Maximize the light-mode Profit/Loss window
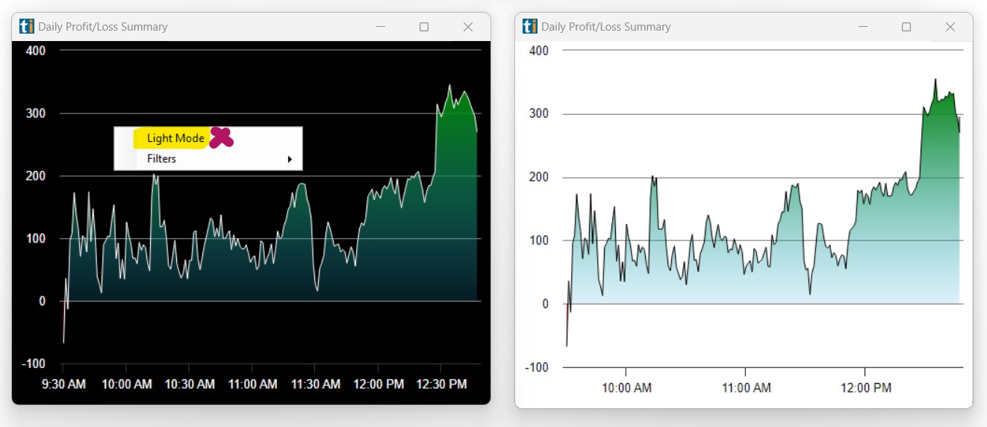Image resolution: width=987 pixels, height=427 pixels. (906, 27)
